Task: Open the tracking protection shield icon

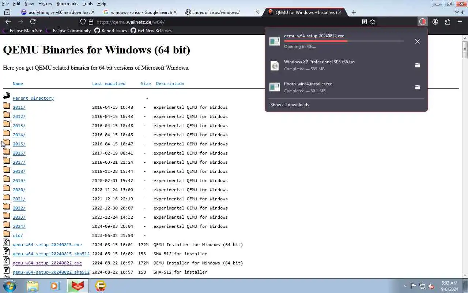Action: coord(83,22)
